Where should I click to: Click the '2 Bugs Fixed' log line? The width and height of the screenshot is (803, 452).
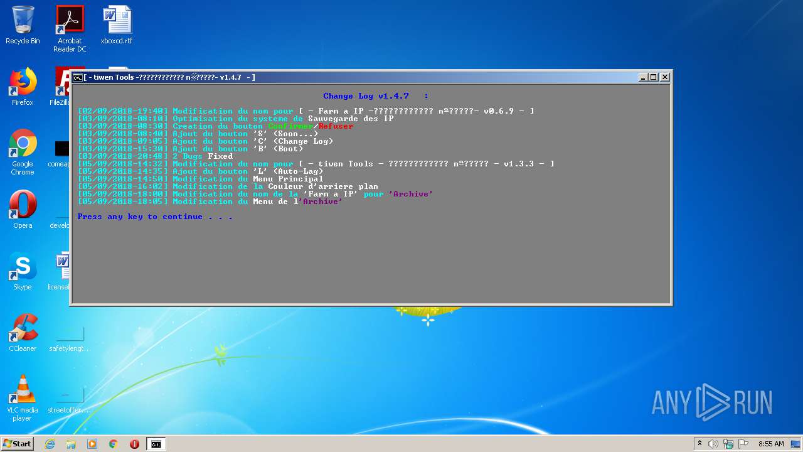203,156
